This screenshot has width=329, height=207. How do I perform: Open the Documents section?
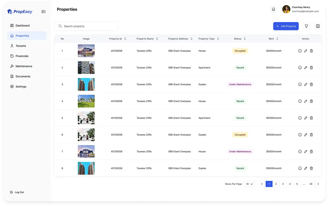23,76
